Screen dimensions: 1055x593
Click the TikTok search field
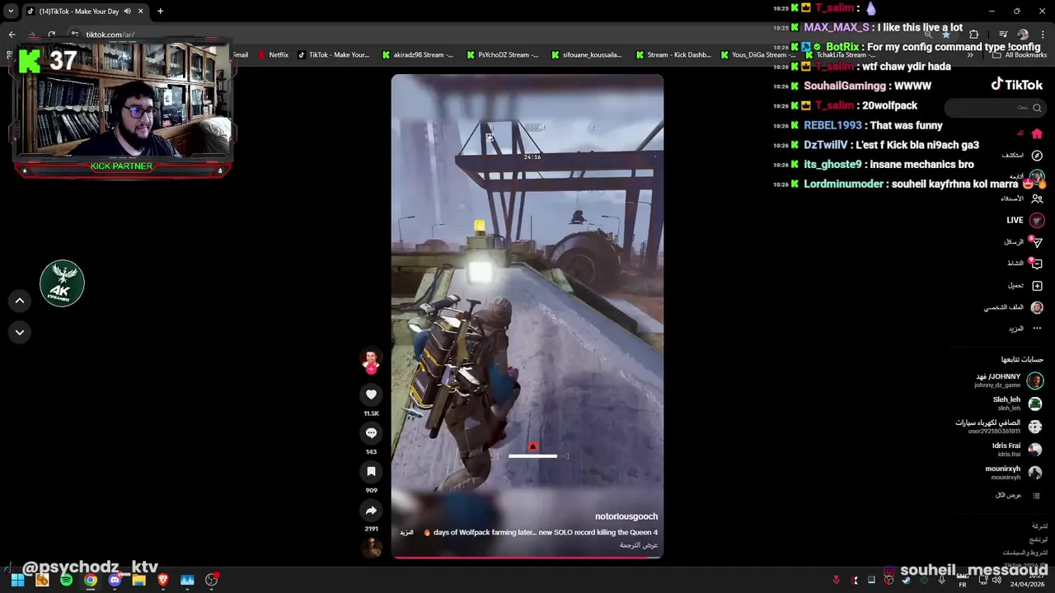tap(995, 108)
